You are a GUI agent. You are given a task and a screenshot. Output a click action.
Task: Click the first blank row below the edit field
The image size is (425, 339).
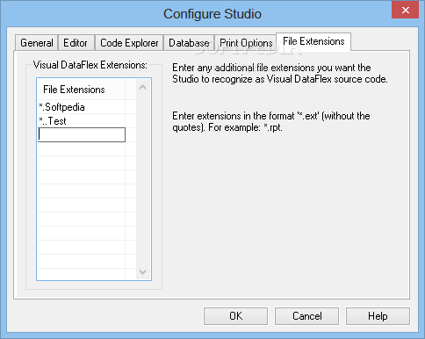tap(82, 149)
